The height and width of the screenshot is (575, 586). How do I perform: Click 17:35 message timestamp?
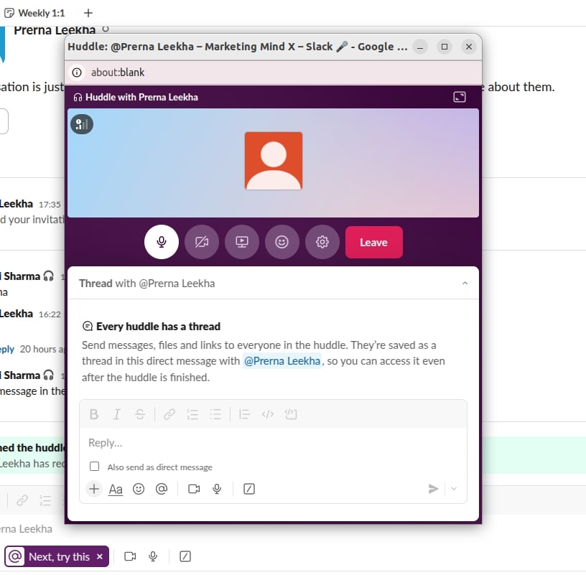[x=50, y=205]
